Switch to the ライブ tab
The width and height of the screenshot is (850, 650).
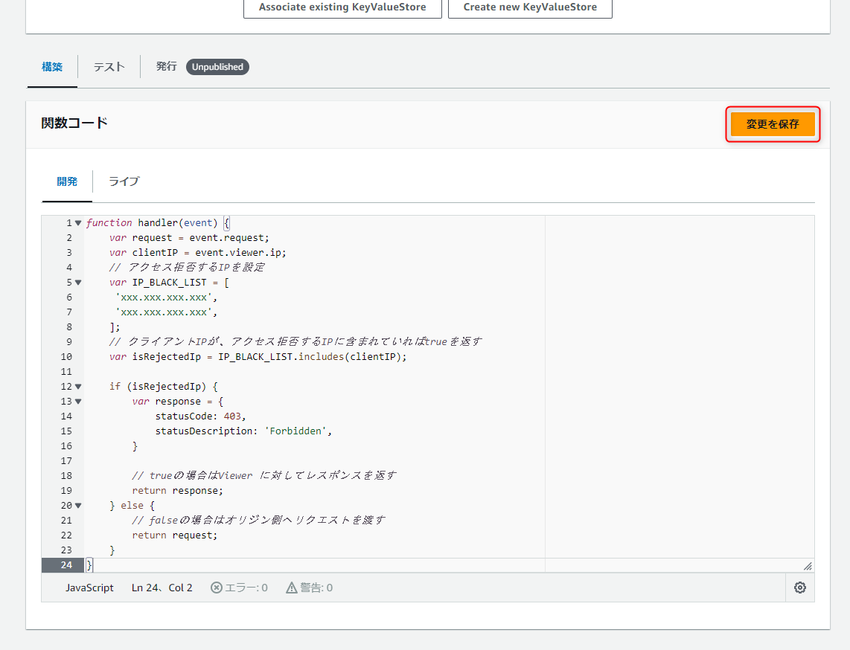[x=123, y=181]
